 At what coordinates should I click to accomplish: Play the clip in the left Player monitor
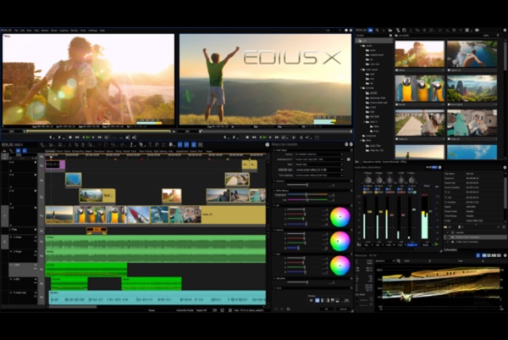pyautogui.click(x=88, y=137)
